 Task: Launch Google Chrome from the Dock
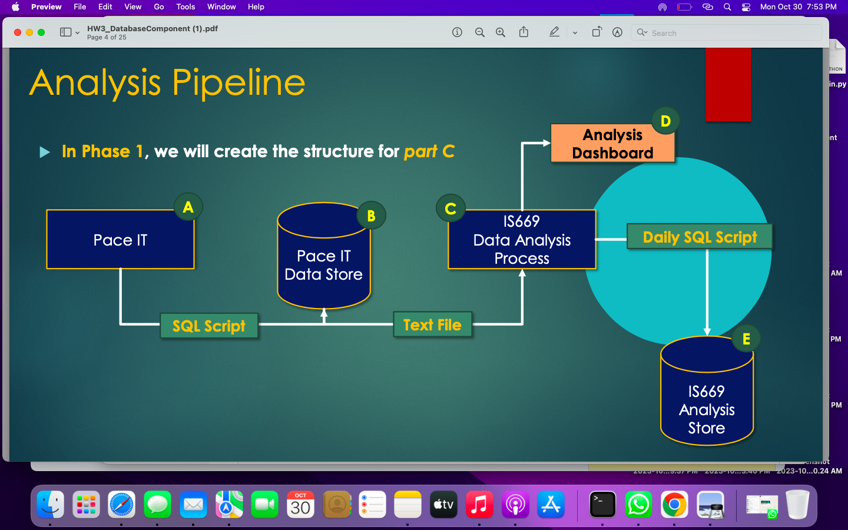674,505
